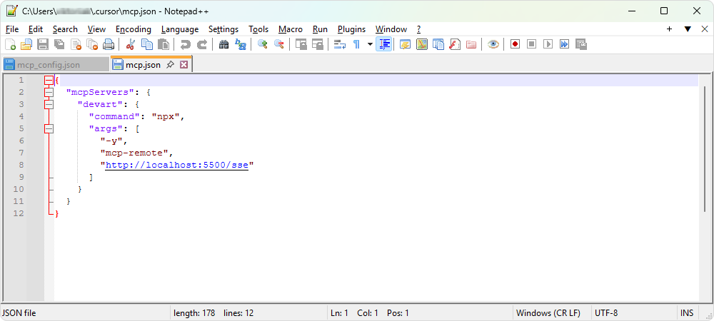Image resolution: width=714 pixels, height=321 pixels.
Task: Collapse the devart fold on line 3
Action: coord(49,105)
